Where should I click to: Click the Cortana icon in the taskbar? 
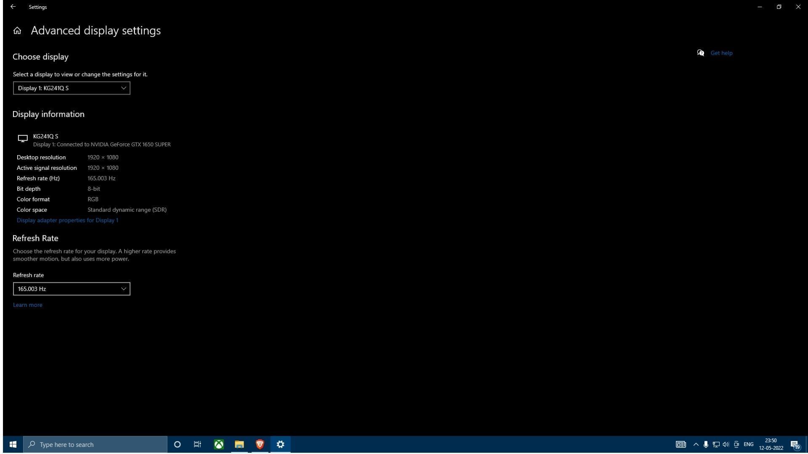177,444
